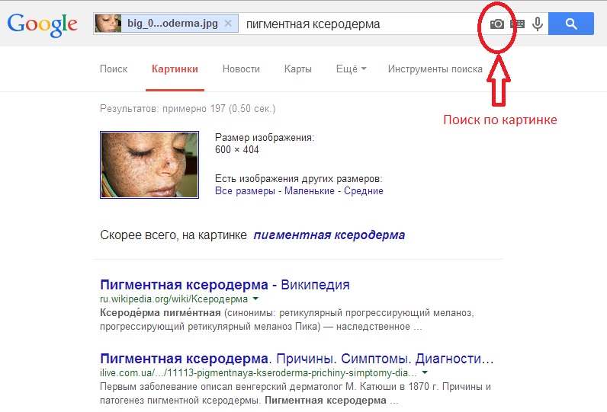Click the small image preview in search box
The height and width of the screenshot is (412, 607).
point(108,24)
